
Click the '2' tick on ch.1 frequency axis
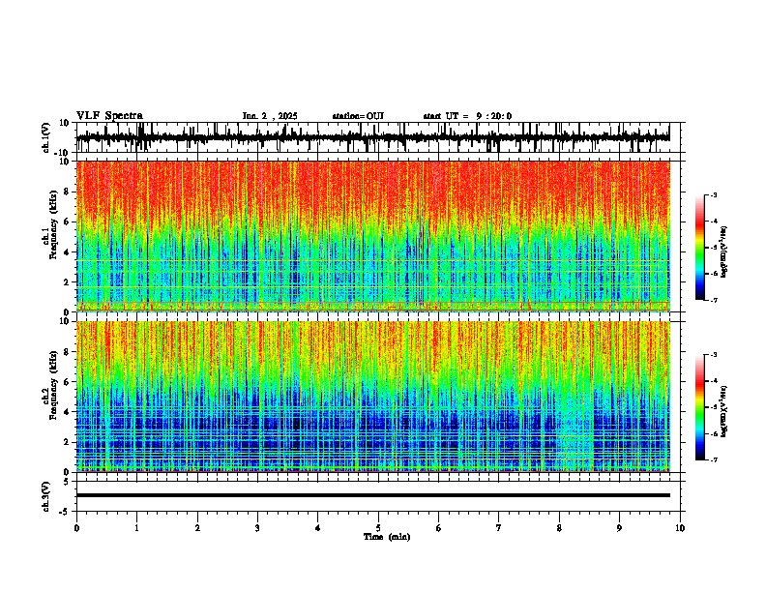[x=67, y=281]
